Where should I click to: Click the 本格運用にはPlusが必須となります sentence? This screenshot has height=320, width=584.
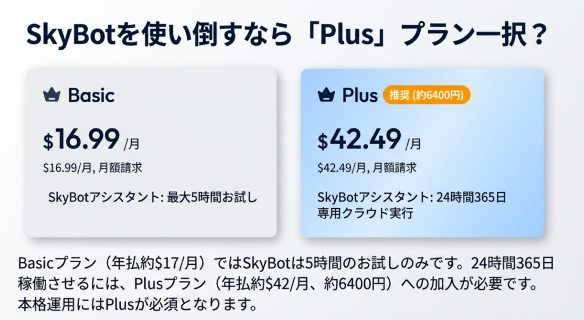coord(136,302)
